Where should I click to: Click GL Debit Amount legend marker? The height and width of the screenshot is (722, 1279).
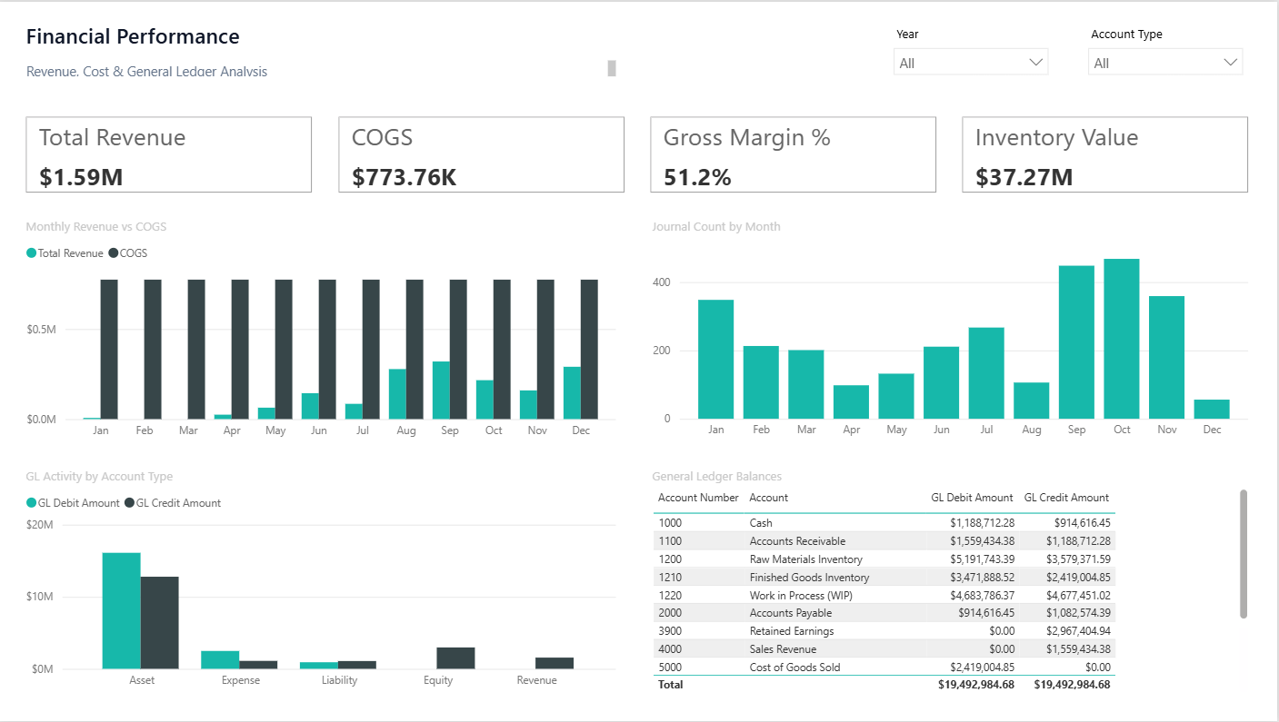32,503
